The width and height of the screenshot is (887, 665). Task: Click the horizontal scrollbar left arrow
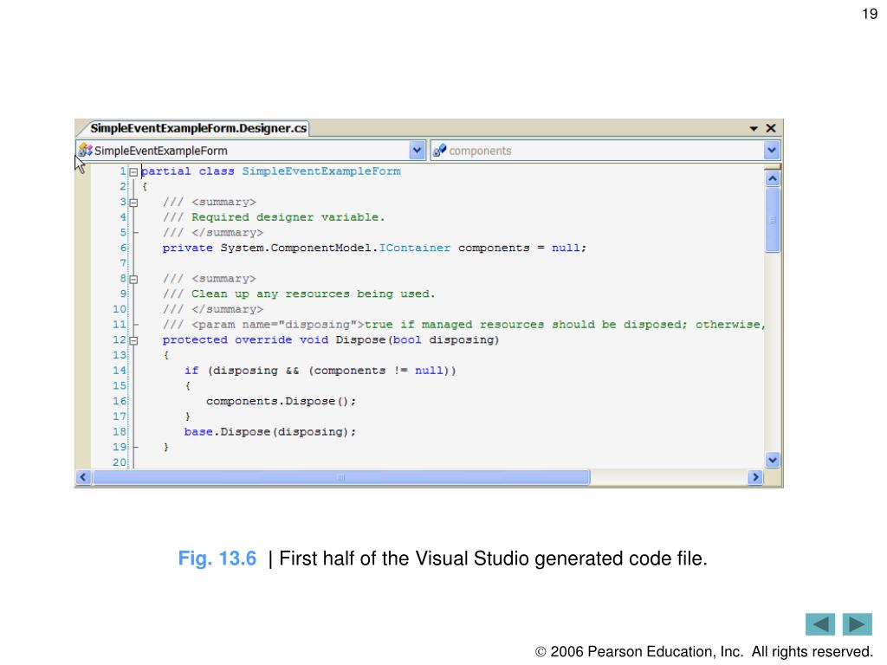tap(84, 477)
